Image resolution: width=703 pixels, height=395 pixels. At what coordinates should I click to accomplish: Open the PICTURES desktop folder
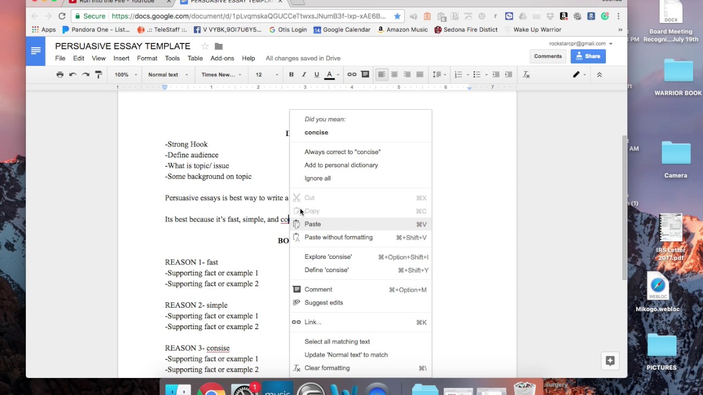click(x=661, y=352)
